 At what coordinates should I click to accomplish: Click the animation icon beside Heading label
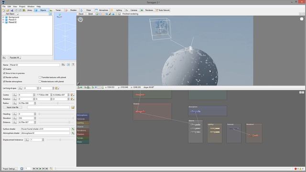[15, 114]
